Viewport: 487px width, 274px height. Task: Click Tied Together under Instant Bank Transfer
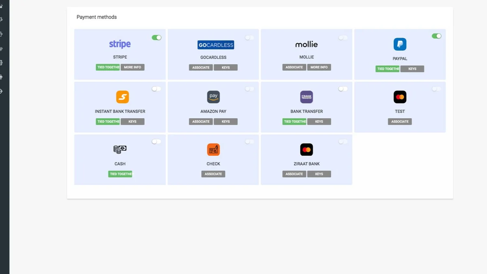click(x=108, y=121)
